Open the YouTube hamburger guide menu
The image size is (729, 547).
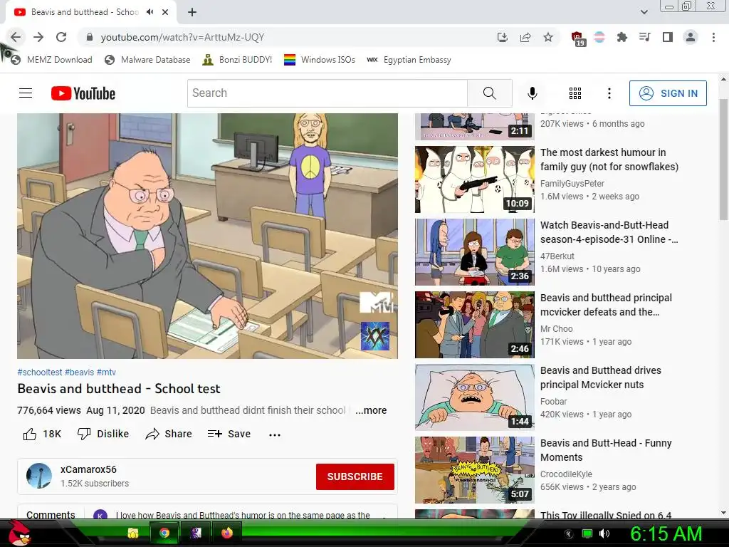(26, 93)
